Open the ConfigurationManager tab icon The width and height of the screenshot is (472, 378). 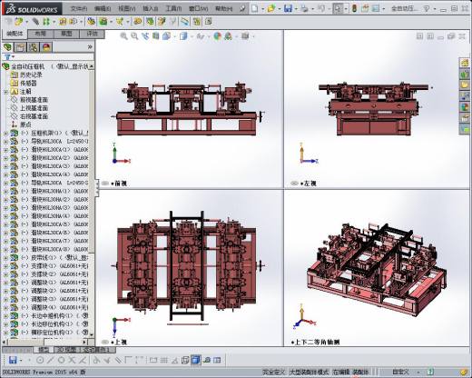point(34,47)
